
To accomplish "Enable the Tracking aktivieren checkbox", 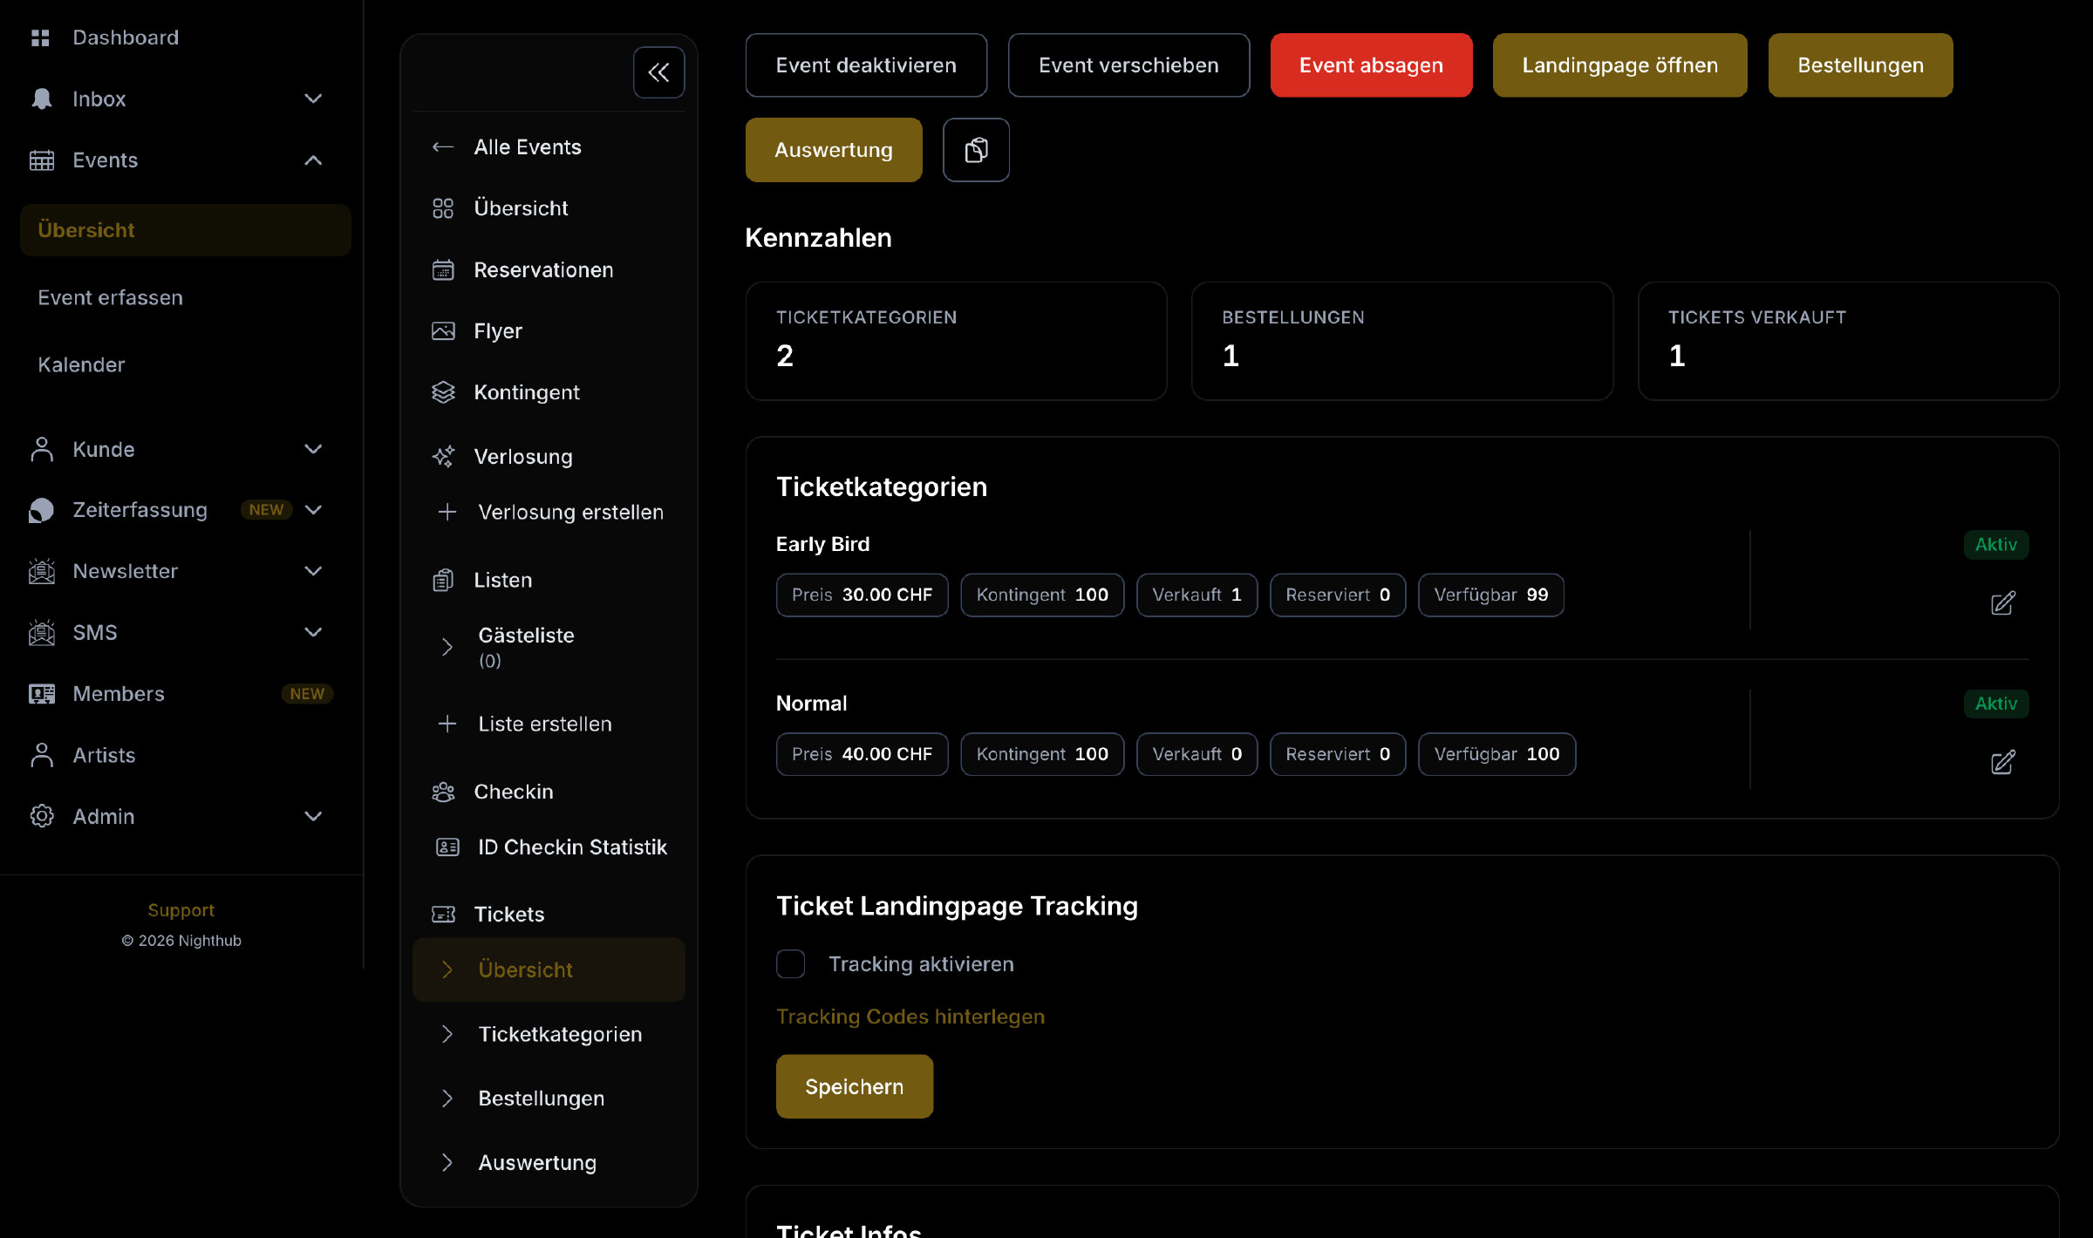I will coord(790,963).
